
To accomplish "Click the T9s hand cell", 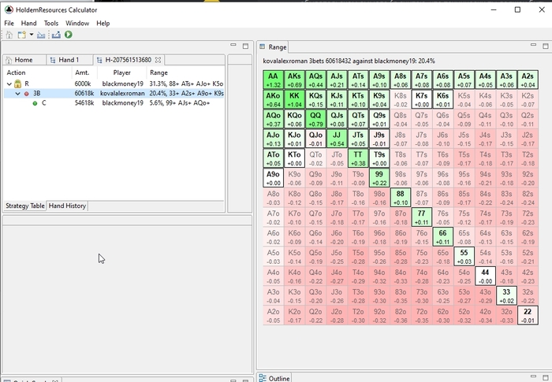I will point(379,158).
